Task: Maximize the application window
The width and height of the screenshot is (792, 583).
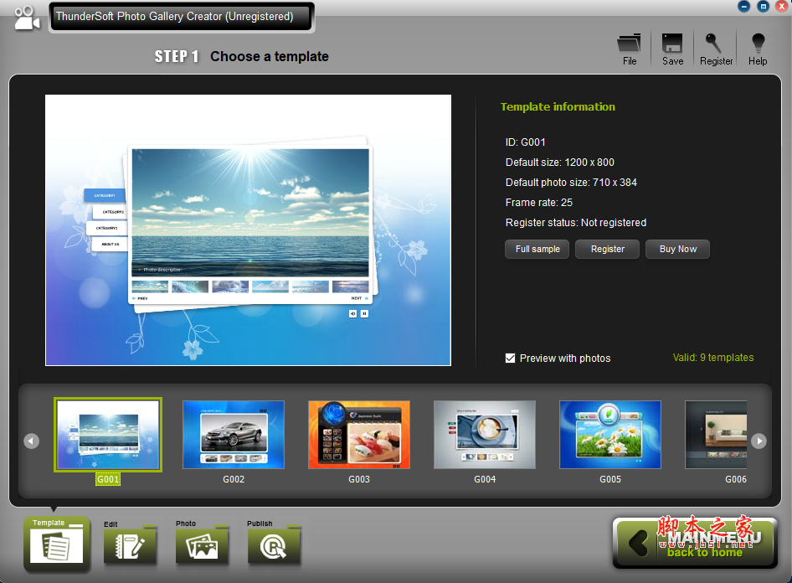Action: [764, 7]
